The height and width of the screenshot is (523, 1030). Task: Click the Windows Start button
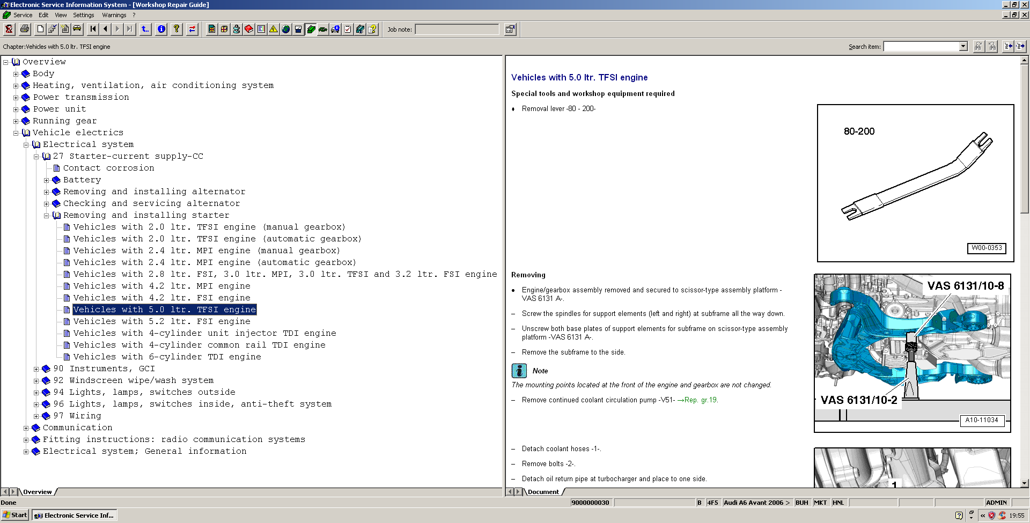[14, 515]
